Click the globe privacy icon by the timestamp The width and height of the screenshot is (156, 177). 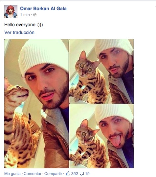(x=35, y=15)
